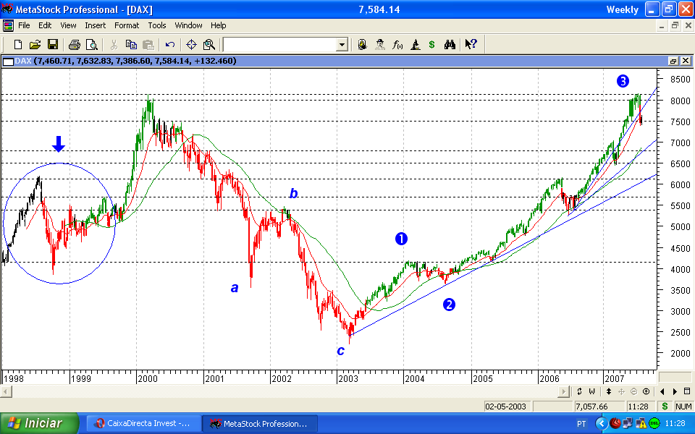Screen dimensions: 695x434
Task: Click into the indicator quick list field
Action: (279, 44)
